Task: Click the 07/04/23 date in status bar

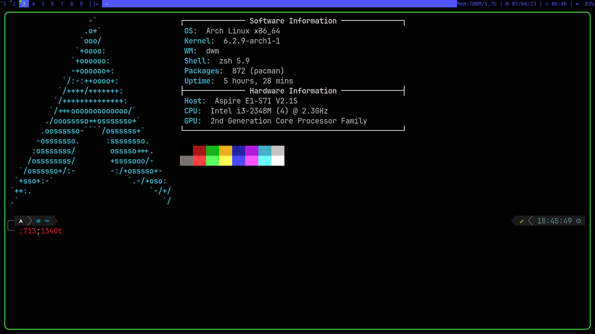Action: coord(524,3)
